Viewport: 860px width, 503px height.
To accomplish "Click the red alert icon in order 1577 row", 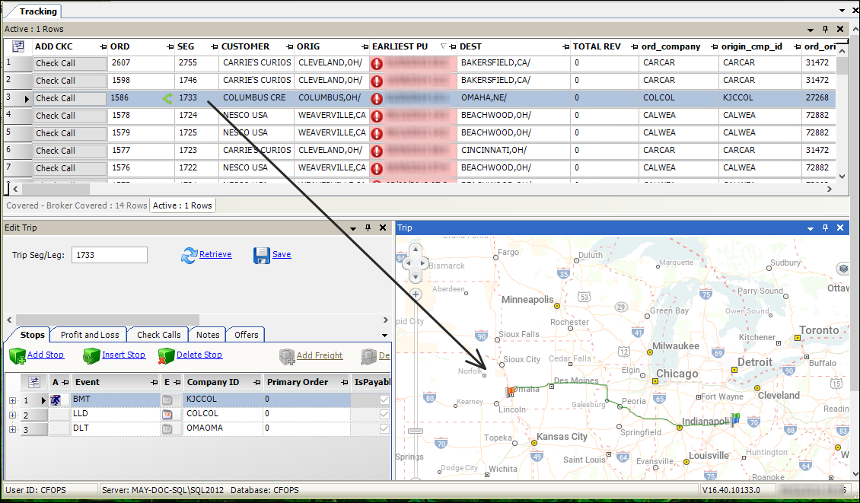I will 376,151.
